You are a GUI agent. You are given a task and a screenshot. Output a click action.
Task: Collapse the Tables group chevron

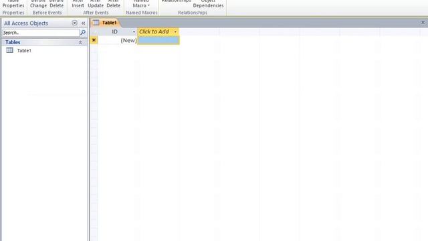[x=80, y=42]
